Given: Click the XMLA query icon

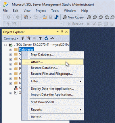Looking at the screenshot, I should [x=107, y=17].
